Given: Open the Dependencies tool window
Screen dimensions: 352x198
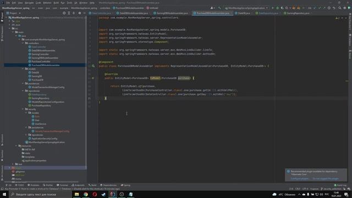Looking at the screenshot, I should click(108, 185).
